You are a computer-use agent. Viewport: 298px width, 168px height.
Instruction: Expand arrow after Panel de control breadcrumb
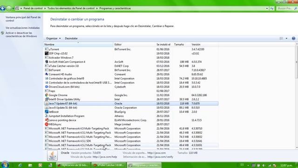(x=45, y=8)
